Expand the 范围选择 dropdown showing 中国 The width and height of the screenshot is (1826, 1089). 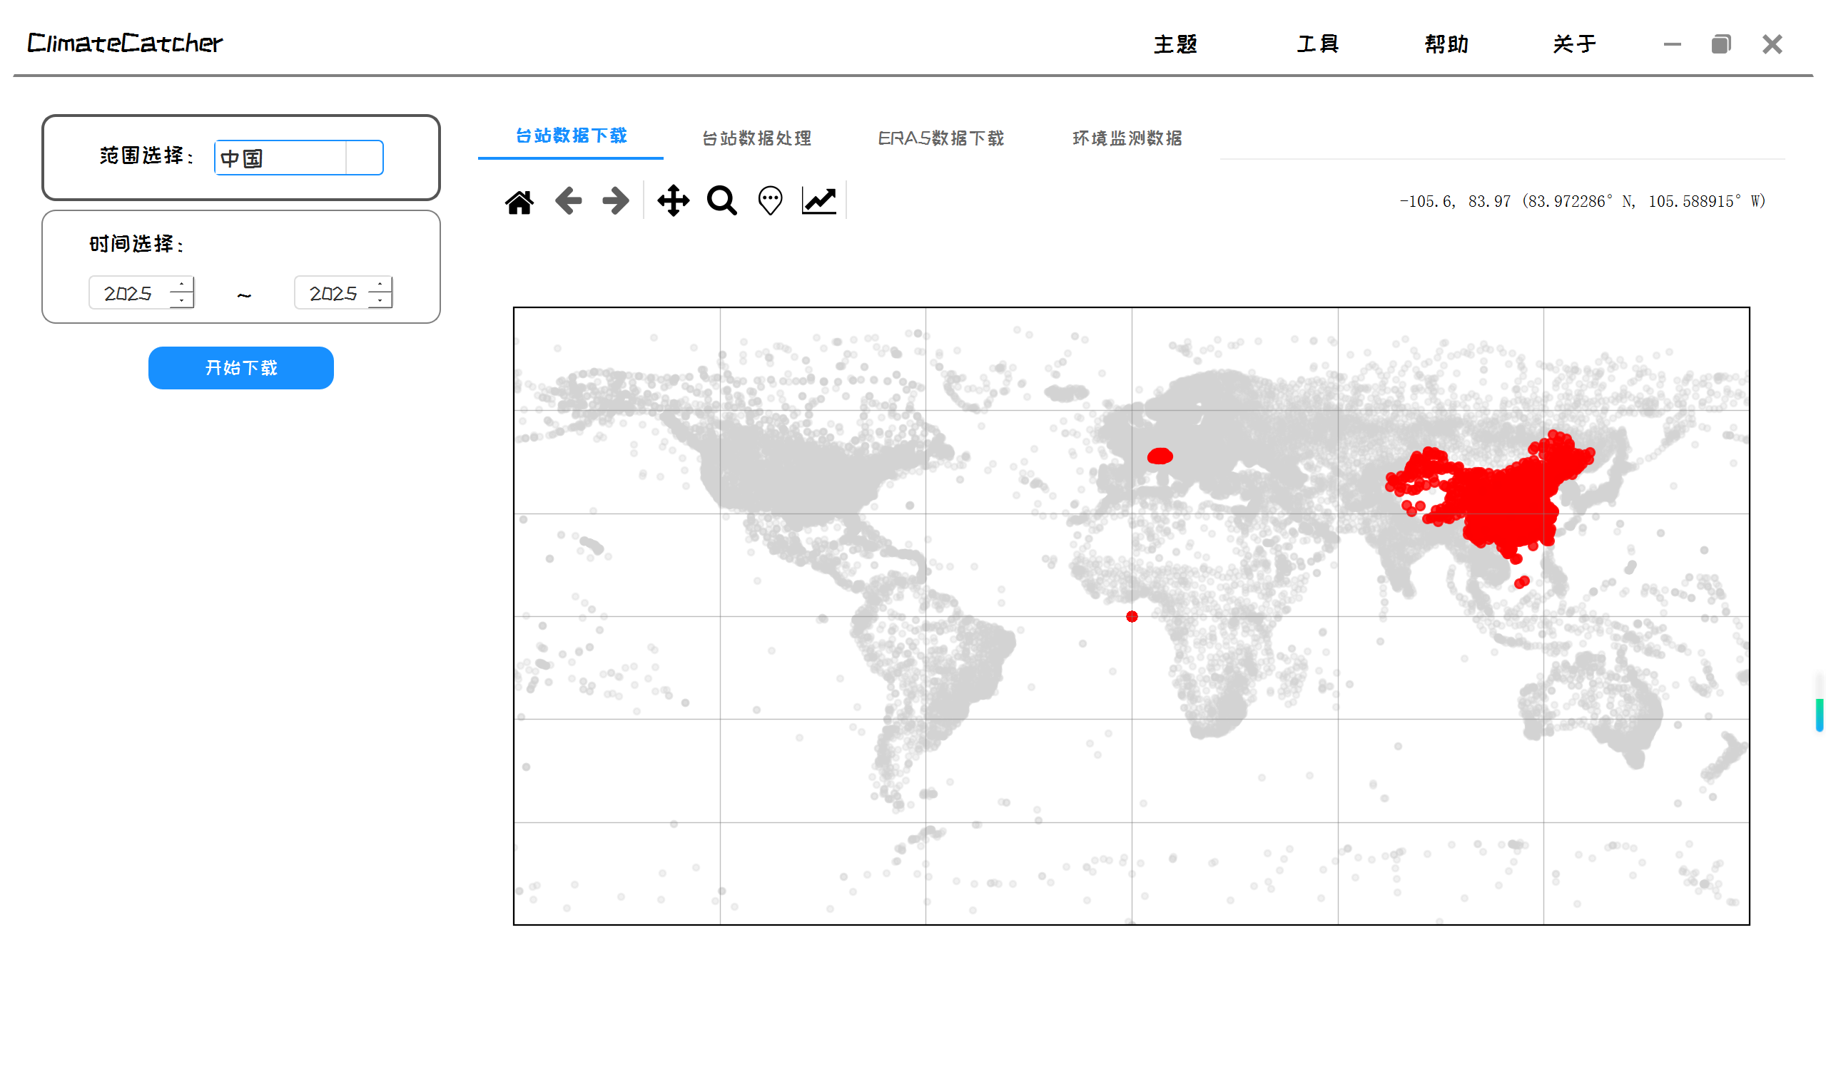tap(364, 158)
